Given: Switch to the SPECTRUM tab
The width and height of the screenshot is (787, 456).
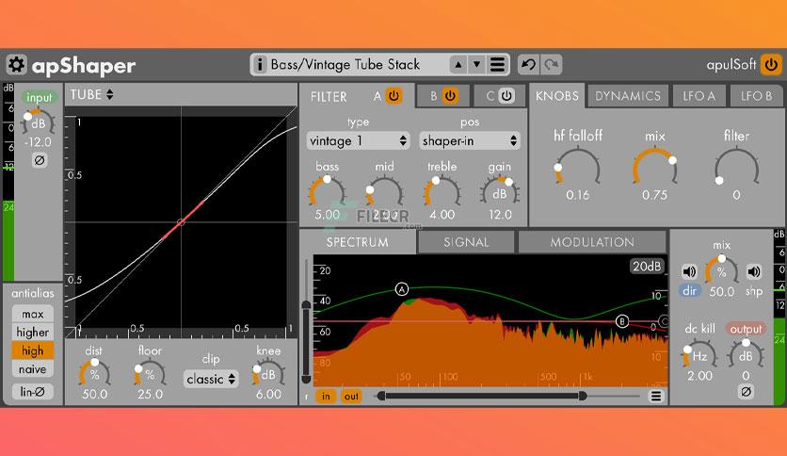Looking at the screenshot, I should click(x=358, y=242).
